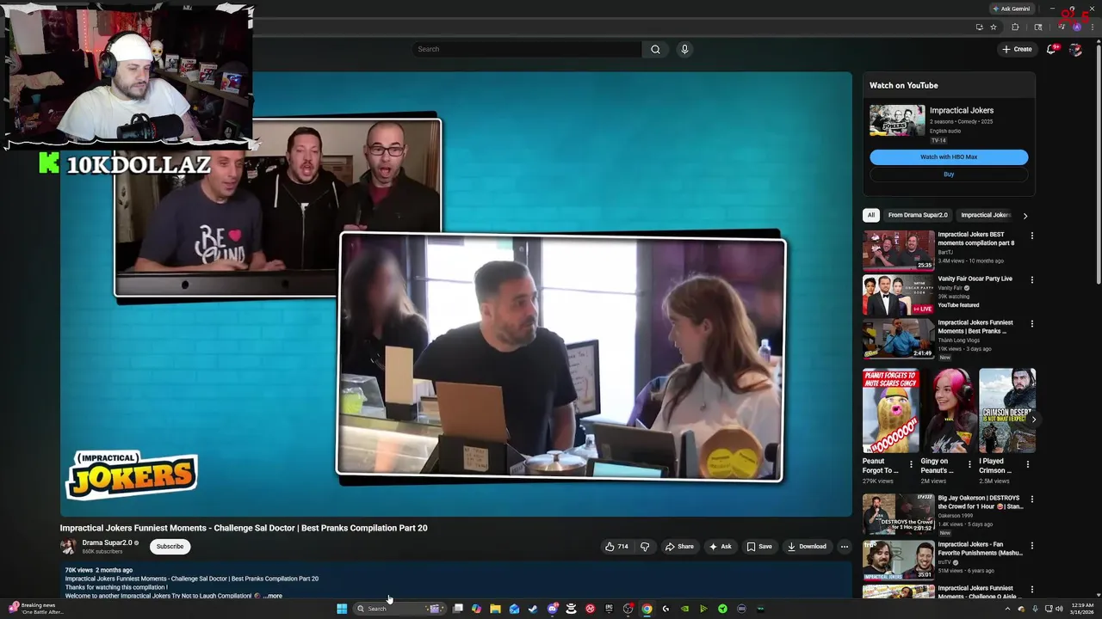Open options for BEST moments compilation part 8
The width and height of the screenshot is (1102, 619).
pyautogui.click(x=1031, y=235)
